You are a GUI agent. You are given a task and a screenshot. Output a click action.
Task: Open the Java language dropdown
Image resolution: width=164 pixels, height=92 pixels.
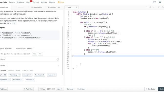(x=71, y=7)
